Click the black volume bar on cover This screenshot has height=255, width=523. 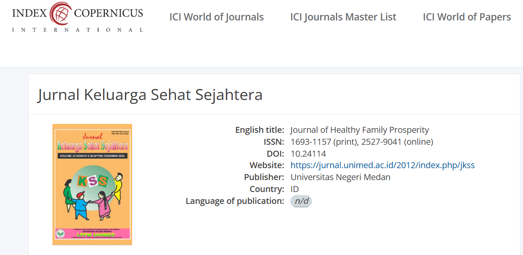(92, 156)
